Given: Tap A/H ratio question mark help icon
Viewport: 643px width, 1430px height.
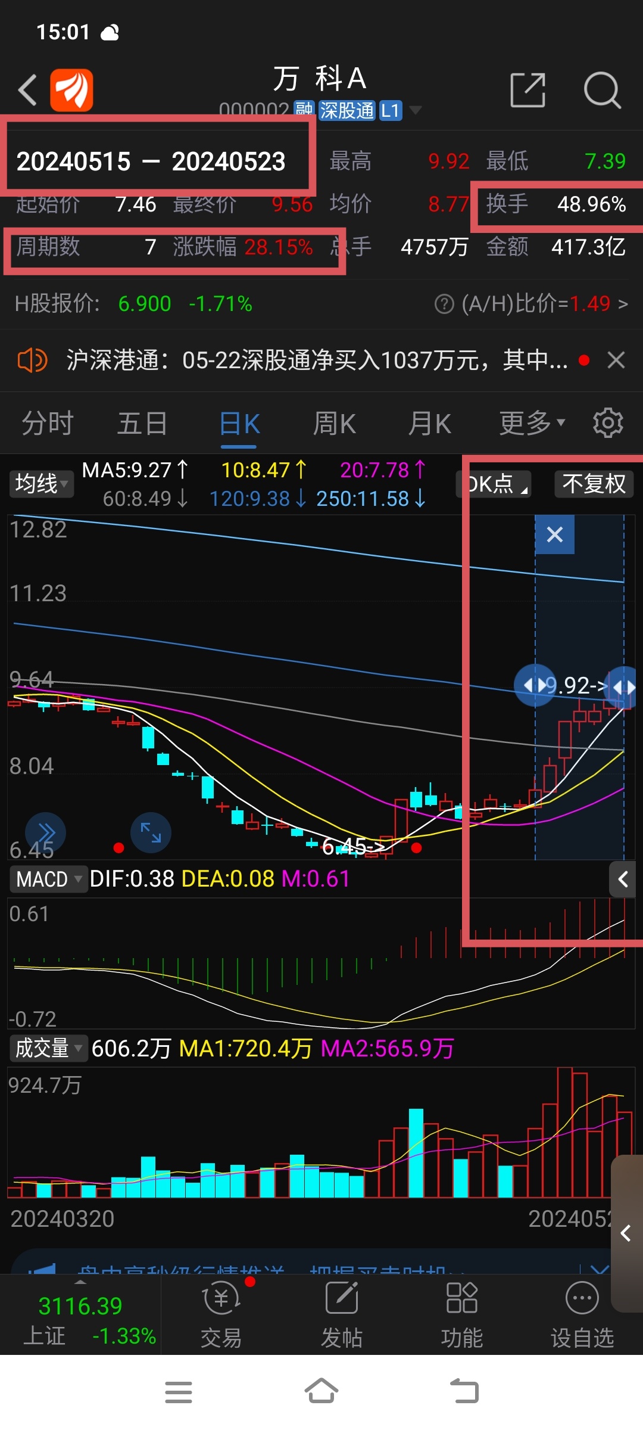Looking at the screenshot, I should coord(444,304).
